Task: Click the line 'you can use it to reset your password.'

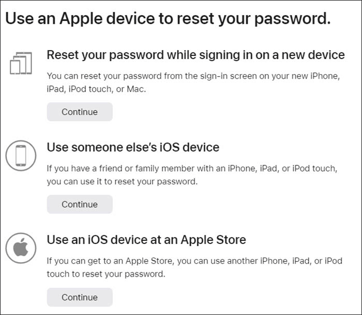Action: click(122, 181)
